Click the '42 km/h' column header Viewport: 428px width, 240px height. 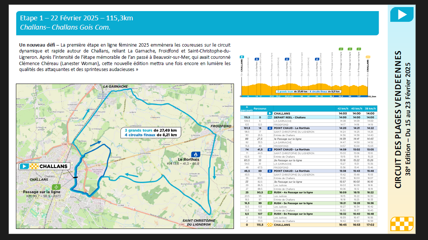(x=343, y=108)
